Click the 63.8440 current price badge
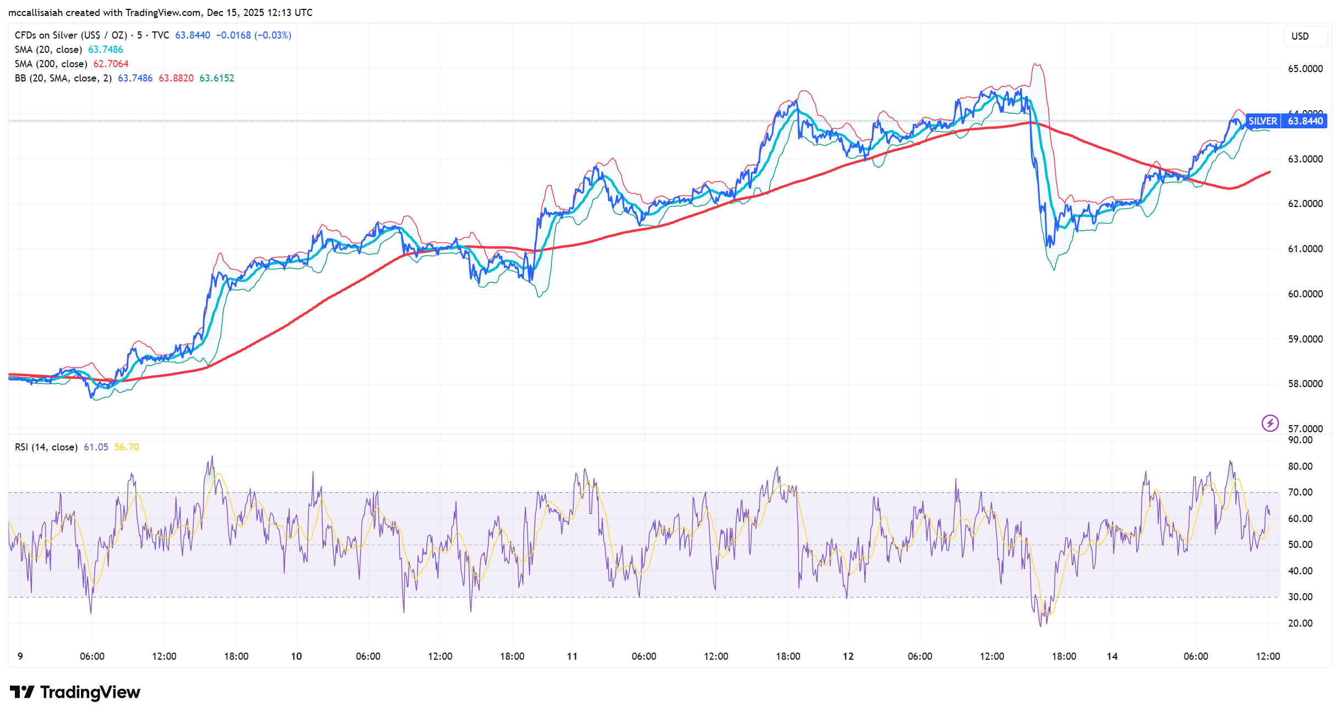 [1305, 121]
